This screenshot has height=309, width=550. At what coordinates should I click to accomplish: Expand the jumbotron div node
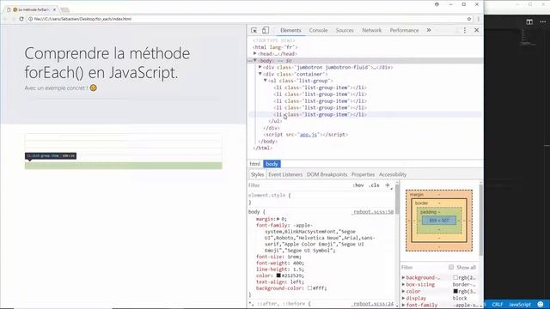pyautogui.click(x=260, y=67)
